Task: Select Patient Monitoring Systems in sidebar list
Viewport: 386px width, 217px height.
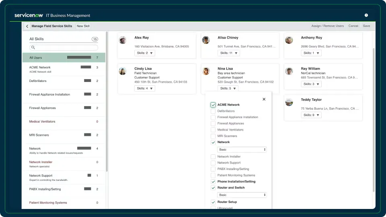Action: pos(64,204)
